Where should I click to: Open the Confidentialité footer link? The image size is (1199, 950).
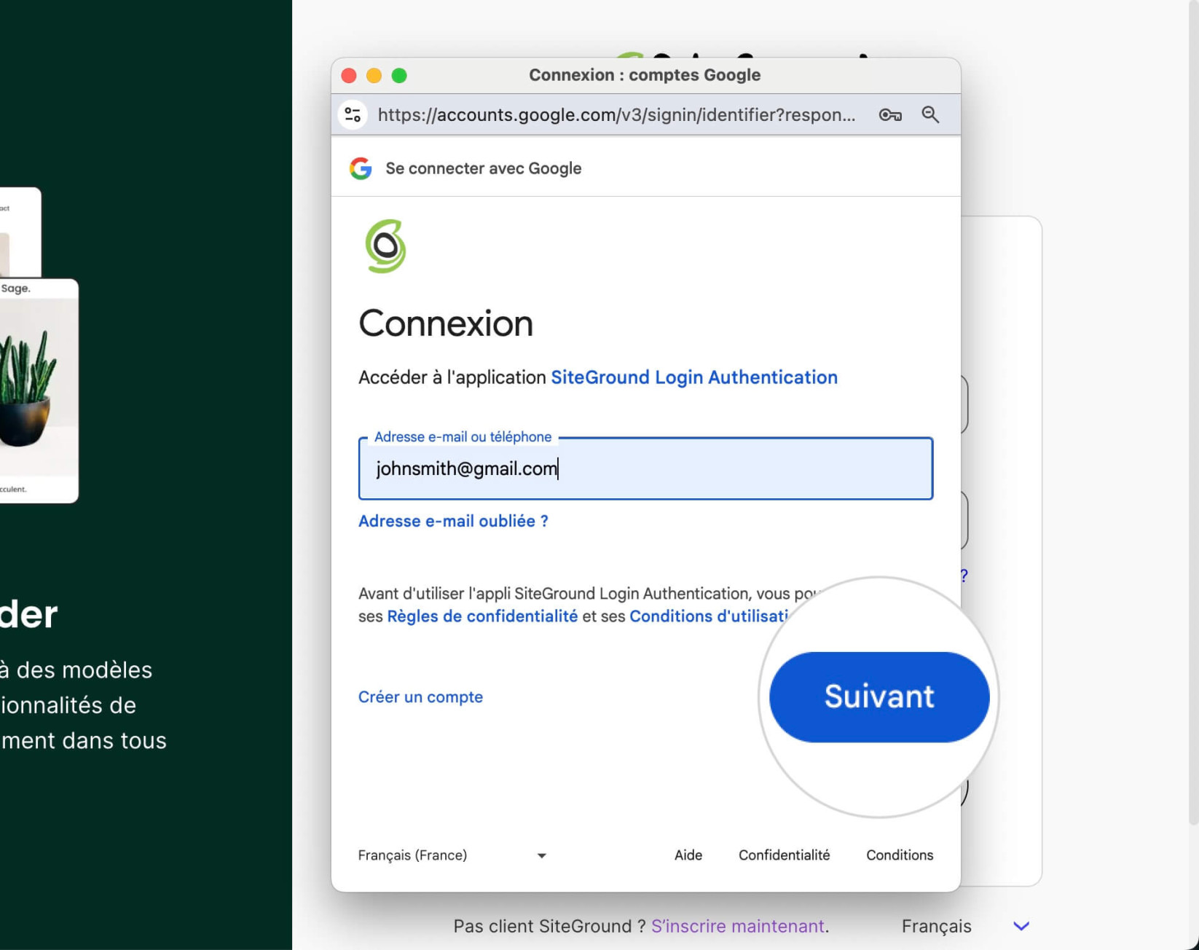point(784,855)
